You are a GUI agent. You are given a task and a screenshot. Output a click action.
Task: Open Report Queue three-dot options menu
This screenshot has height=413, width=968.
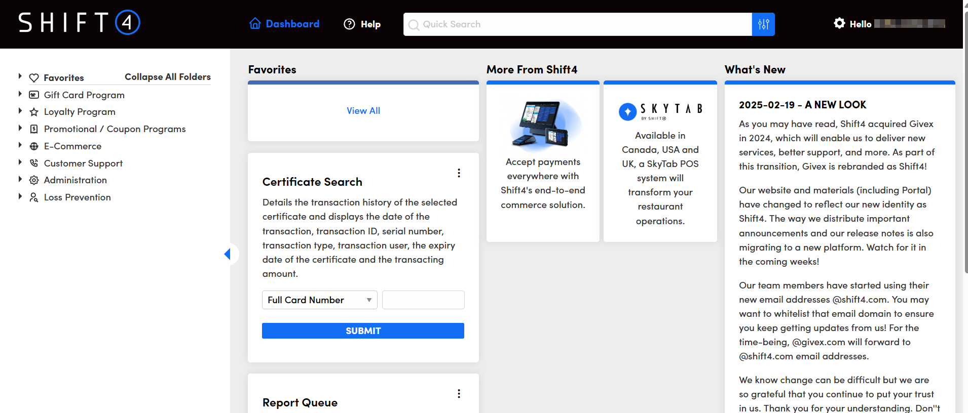[459, 394]
